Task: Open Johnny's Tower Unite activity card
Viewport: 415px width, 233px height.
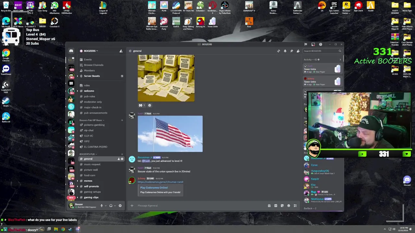Action: (x=322, y=81)
